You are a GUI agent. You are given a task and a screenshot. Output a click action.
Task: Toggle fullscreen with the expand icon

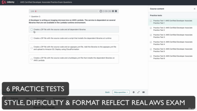pos(139,92)
